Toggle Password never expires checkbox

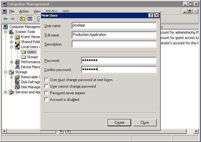pyautogui.click(x=47, y=93)
